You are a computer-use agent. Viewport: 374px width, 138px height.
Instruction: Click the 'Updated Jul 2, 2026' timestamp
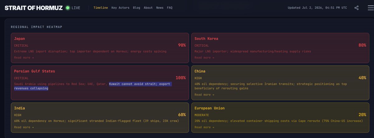(x=317, y=8)
